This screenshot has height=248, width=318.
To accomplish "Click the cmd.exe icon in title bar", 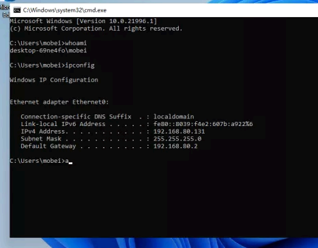I will coord(17,10).
